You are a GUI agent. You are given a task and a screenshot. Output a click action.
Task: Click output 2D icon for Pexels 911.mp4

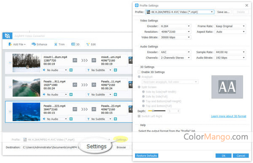[x=94, y=85]
